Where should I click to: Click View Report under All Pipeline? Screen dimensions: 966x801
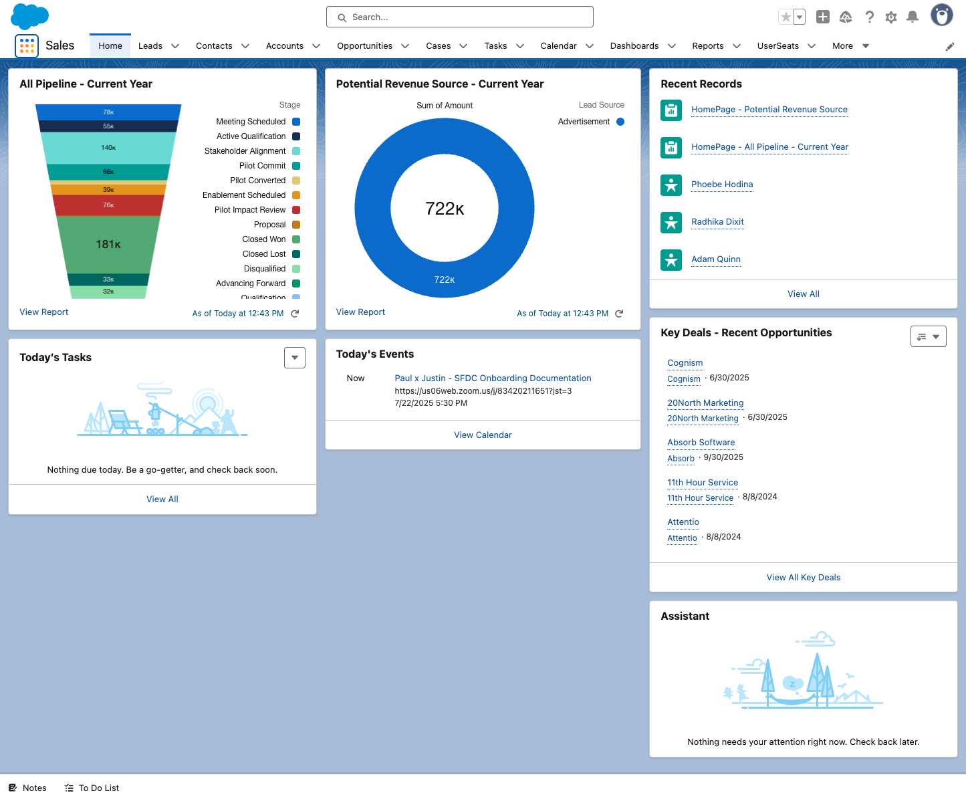(x=44, y=312)
